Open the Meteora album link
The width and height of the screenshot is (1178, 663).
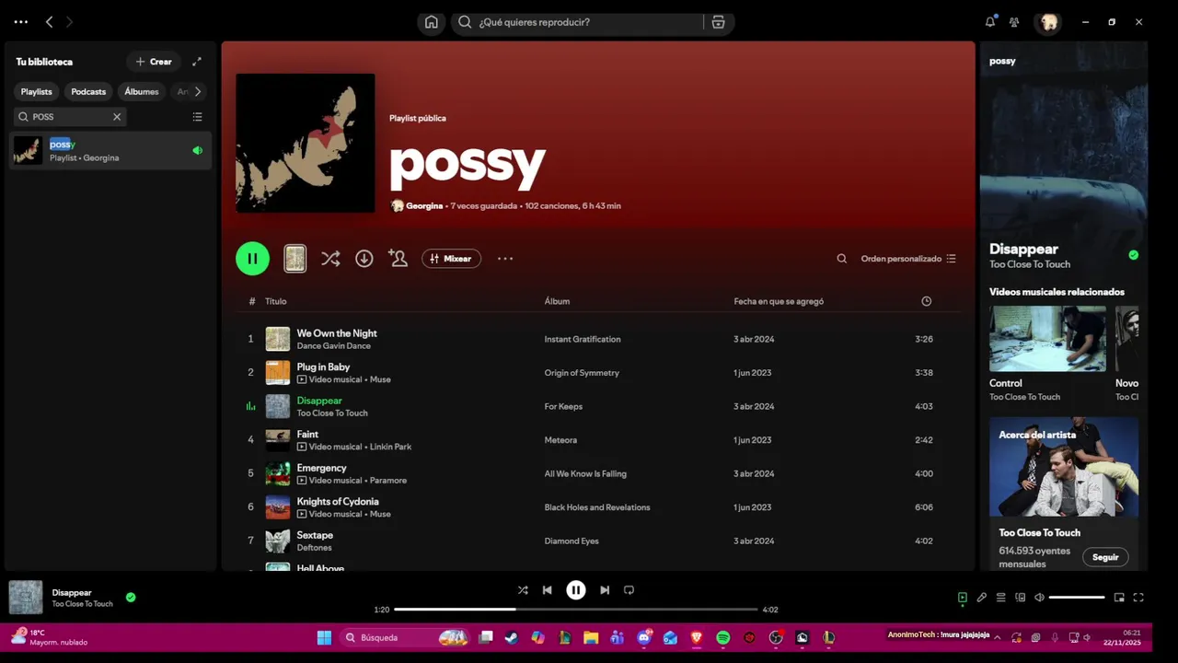560,440
